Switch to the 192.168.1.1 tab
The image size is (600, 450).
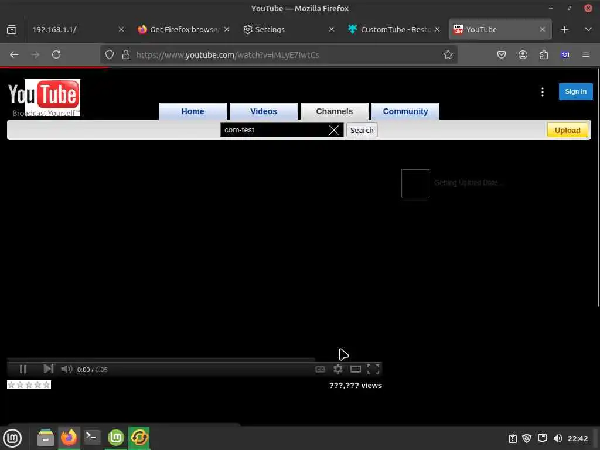[73, 29]
